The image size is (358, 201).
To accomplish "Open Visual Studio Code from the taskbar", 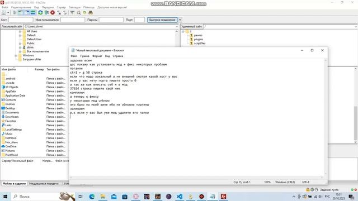I will [x=180, y=197].
